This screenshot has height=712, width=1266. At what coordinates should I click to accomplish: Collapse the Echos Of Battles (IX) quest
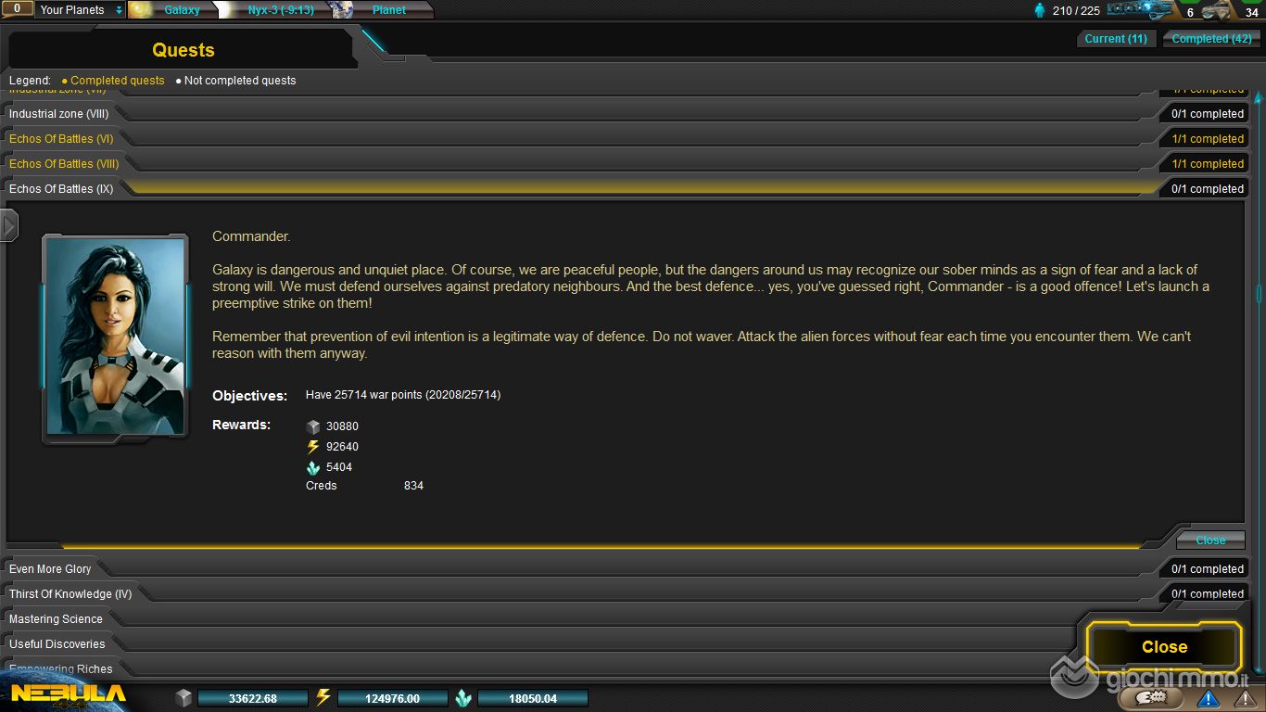click(61, 189)
